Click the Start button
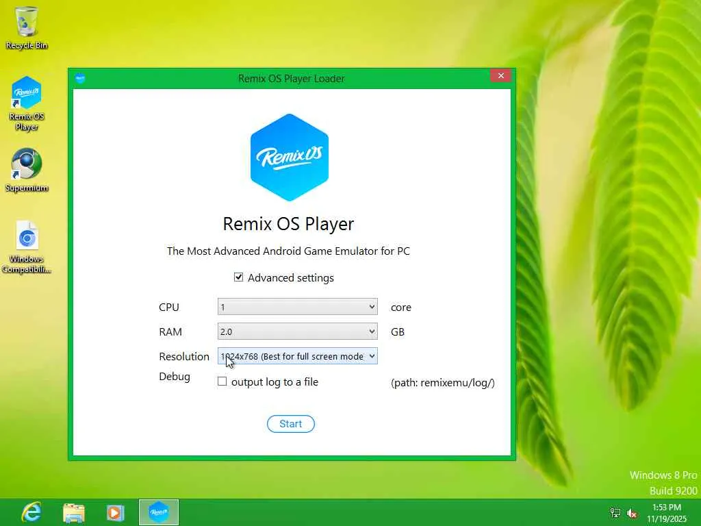 click(290, 423)
